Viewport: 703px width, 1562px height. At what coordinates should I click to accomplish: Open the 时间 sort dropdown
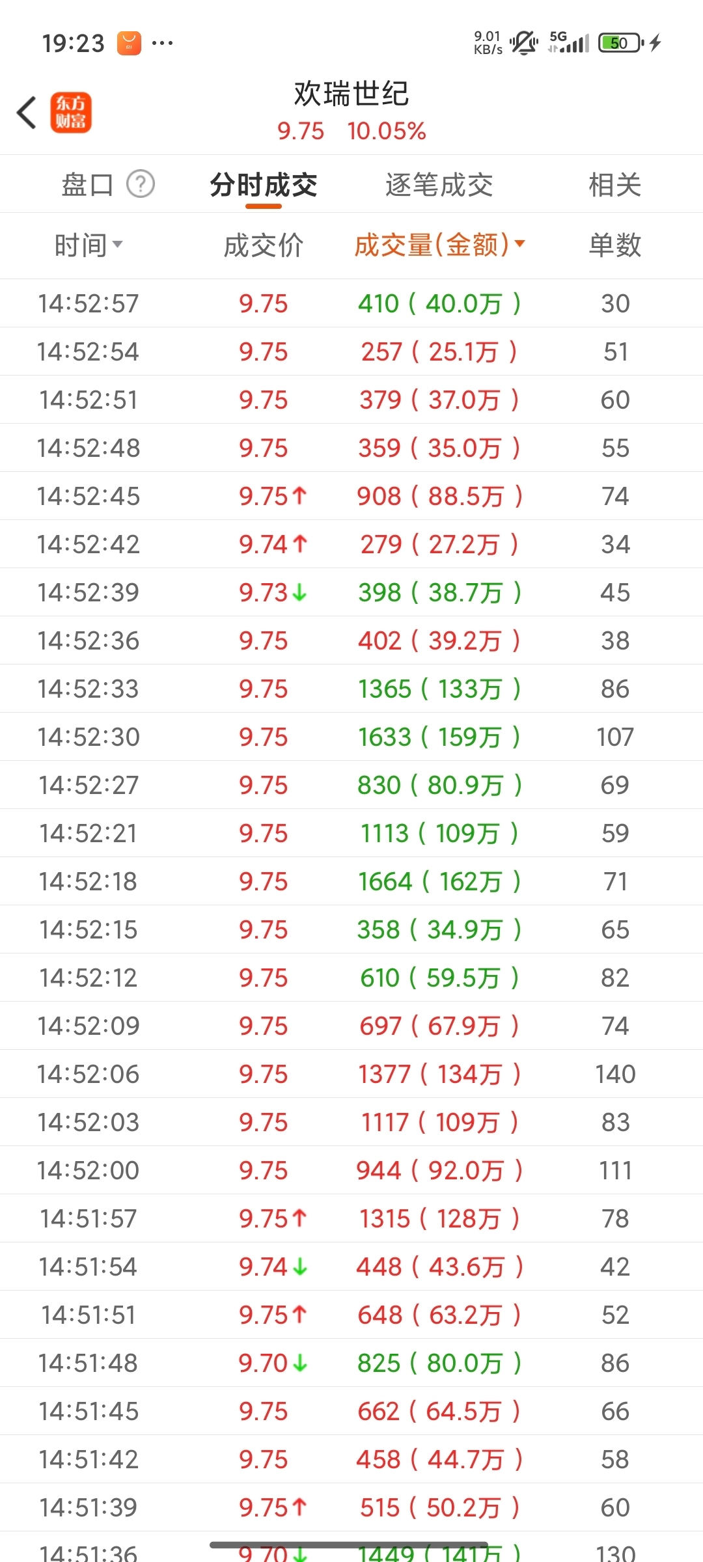(89, 245)
